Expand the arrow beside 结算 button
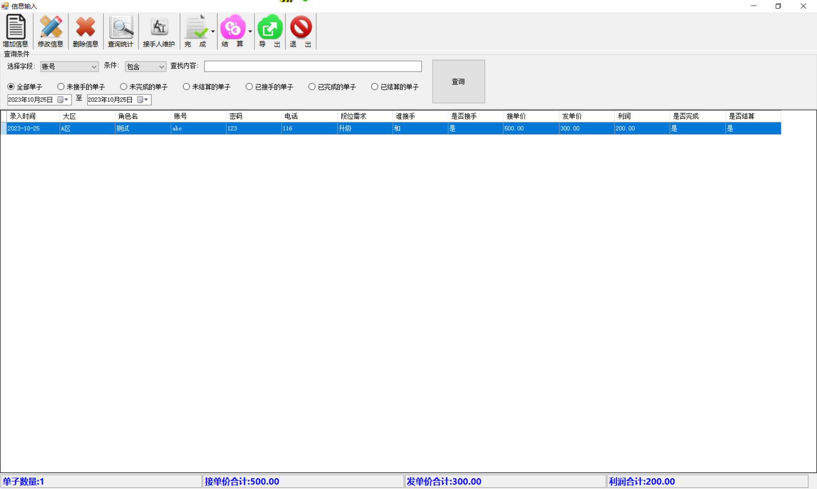The image size is (817, 489). (x=250, y=31)
